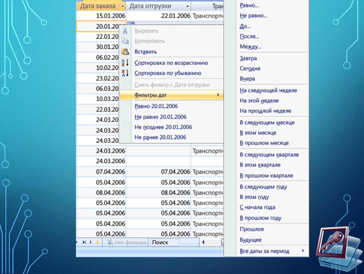Select Сегодня filter option

click(250, 68)
